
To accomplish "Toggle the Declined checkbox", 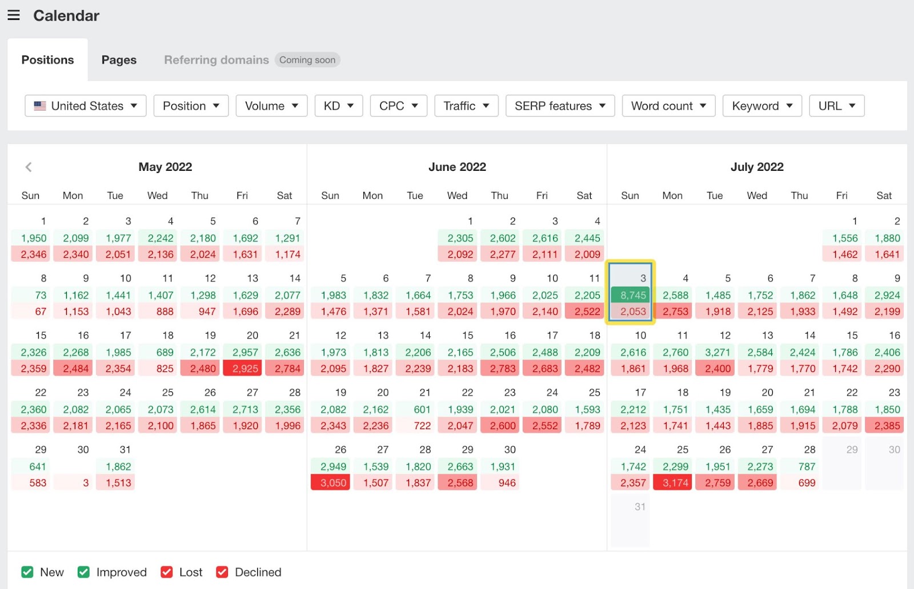I will 222,572.
